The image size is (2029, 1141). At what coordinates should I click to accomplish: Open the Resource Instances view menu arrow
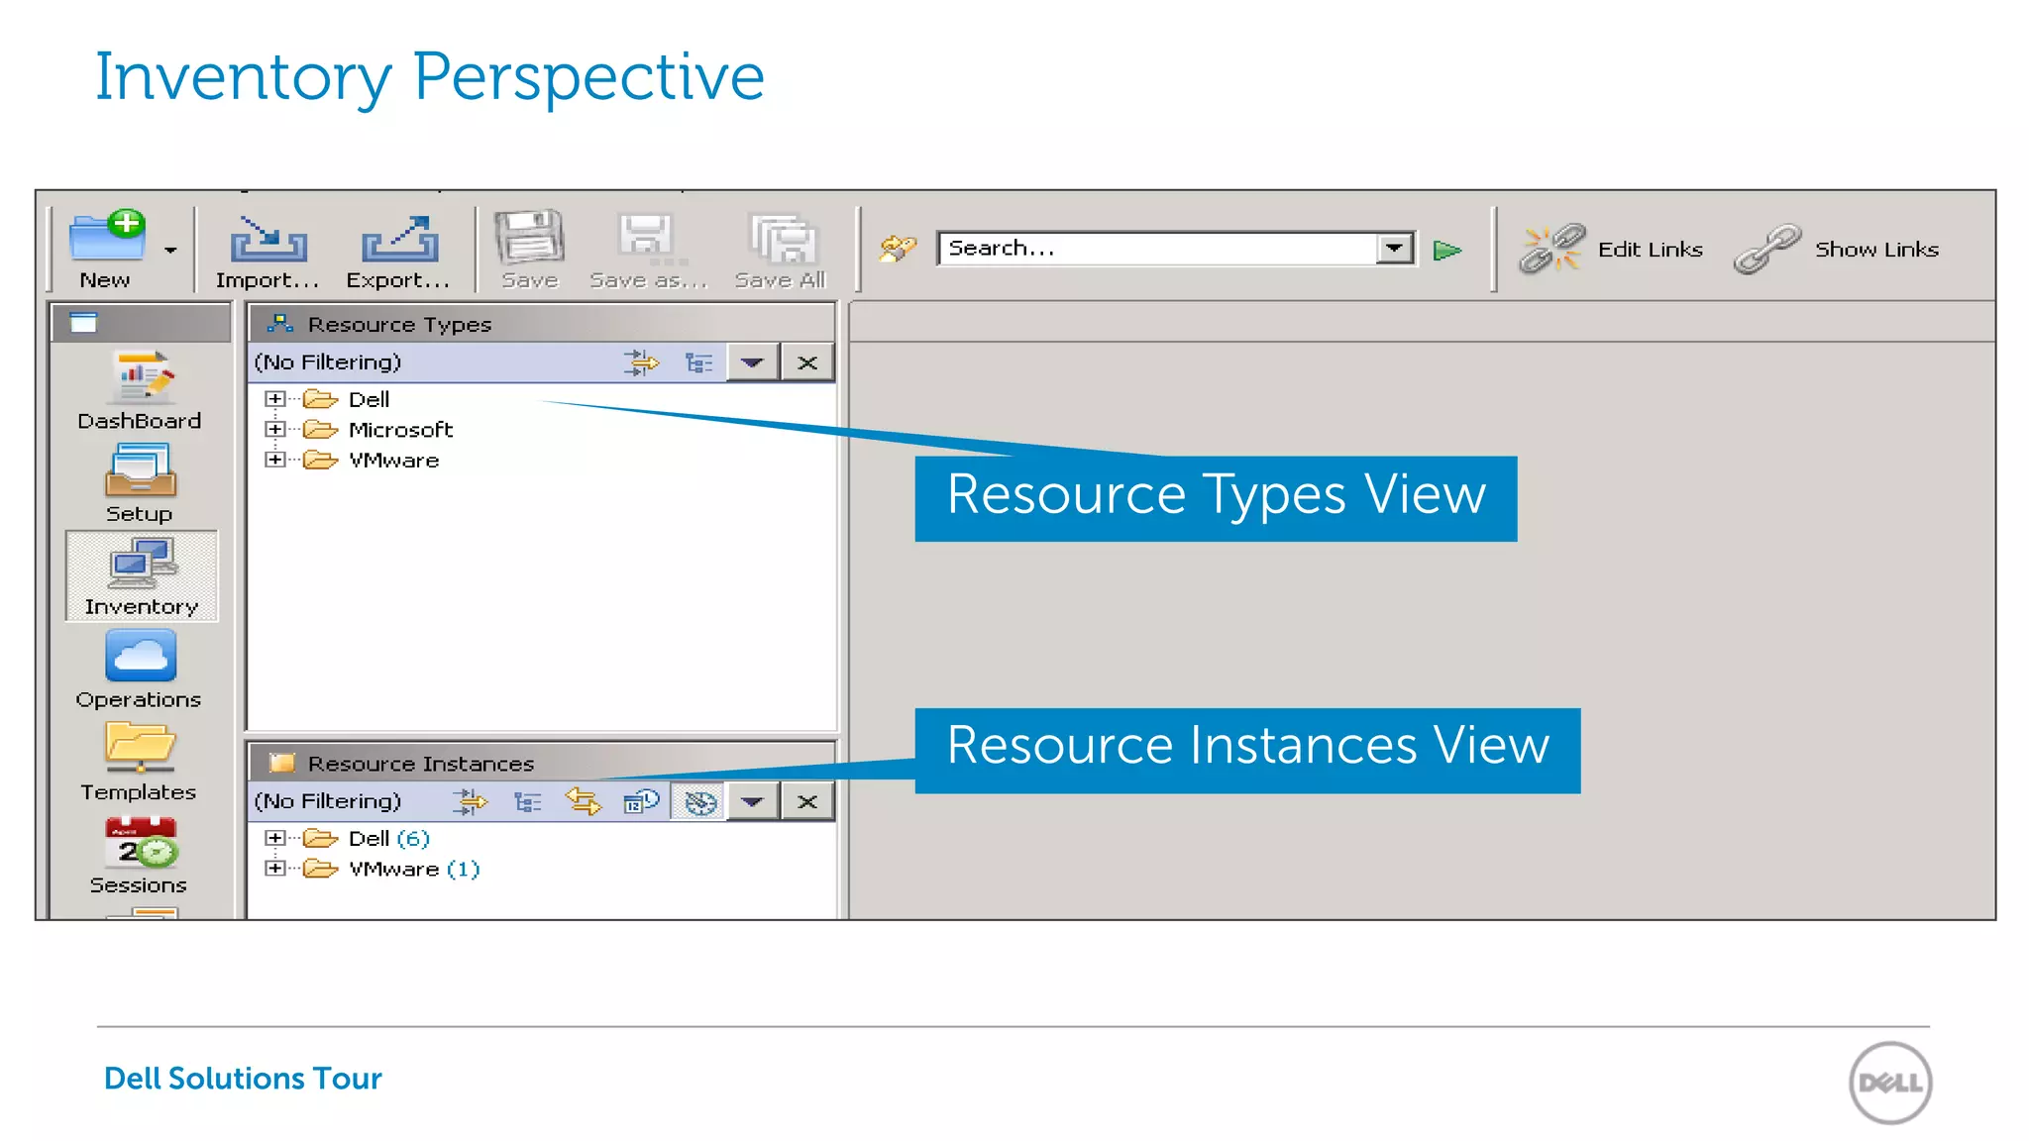tap(753, 802)
